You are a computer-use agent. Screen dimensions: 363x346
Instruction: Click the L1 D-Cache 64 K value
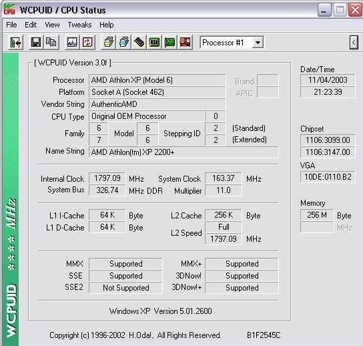pyautogui.click(x=107, y=227)
